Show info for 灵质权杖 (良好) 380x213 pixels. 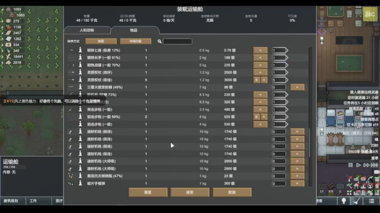click(80, 72)
